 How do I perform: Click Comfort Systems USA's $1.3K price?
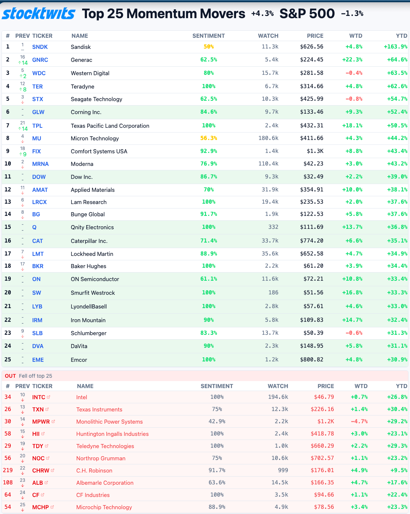pyautogui.click(x=315, y=151)
